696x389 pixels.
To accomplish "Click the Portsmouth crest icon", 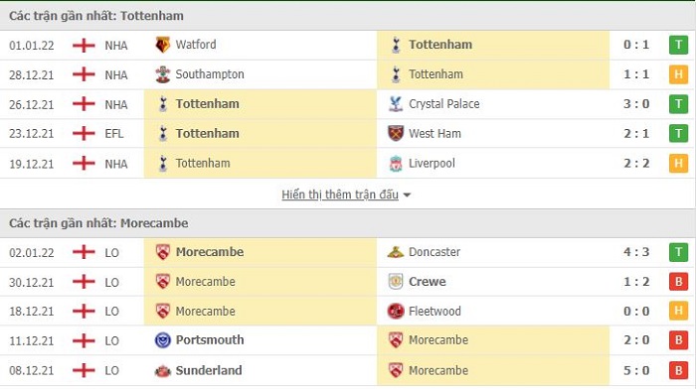I will click(162, 340).
